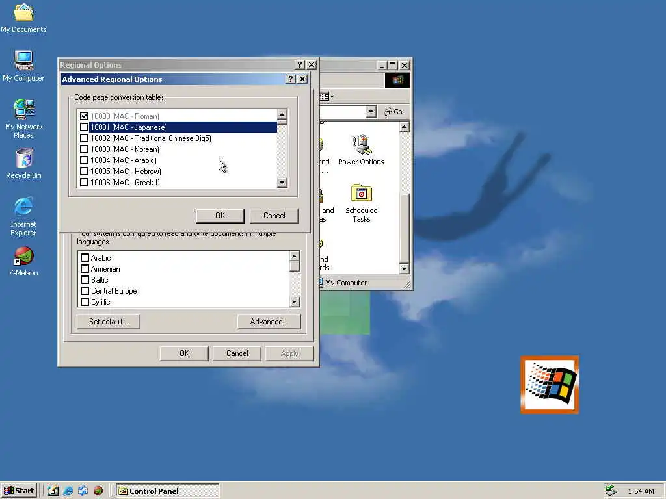Select the 10003 (MAC - Korean) list row text
The width and height of the screenshot is (666, 499).
[125, 149]
